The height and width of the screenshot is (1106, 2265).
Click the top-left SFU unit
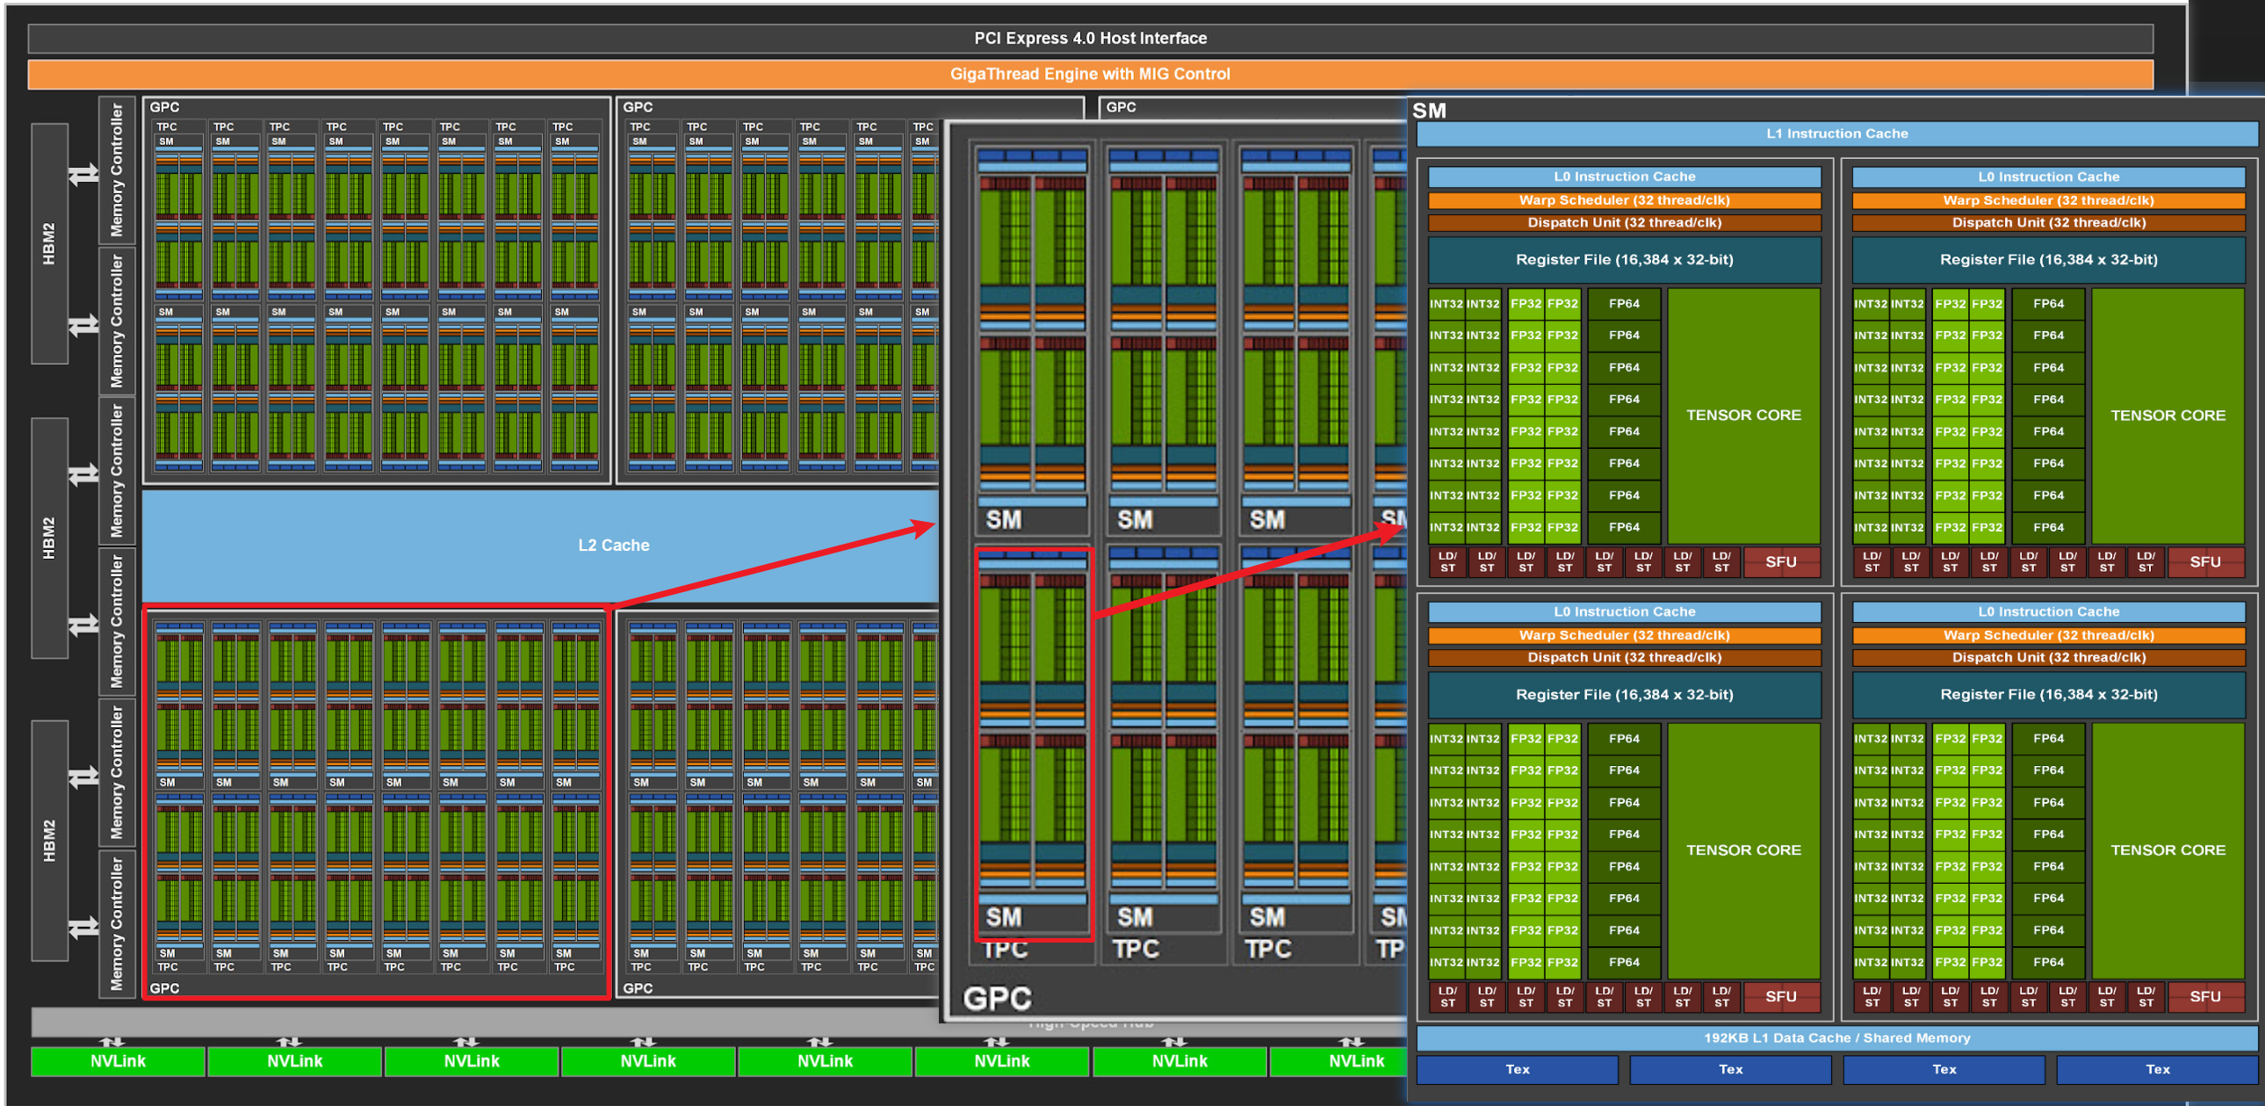(1780, 562)
